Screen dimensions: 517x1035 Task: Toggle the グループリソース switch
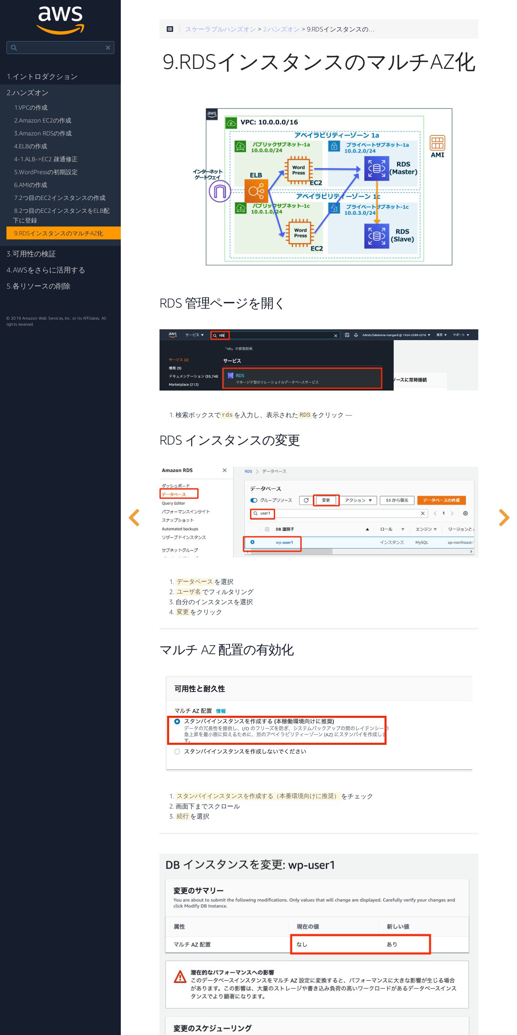pos(254,500)
